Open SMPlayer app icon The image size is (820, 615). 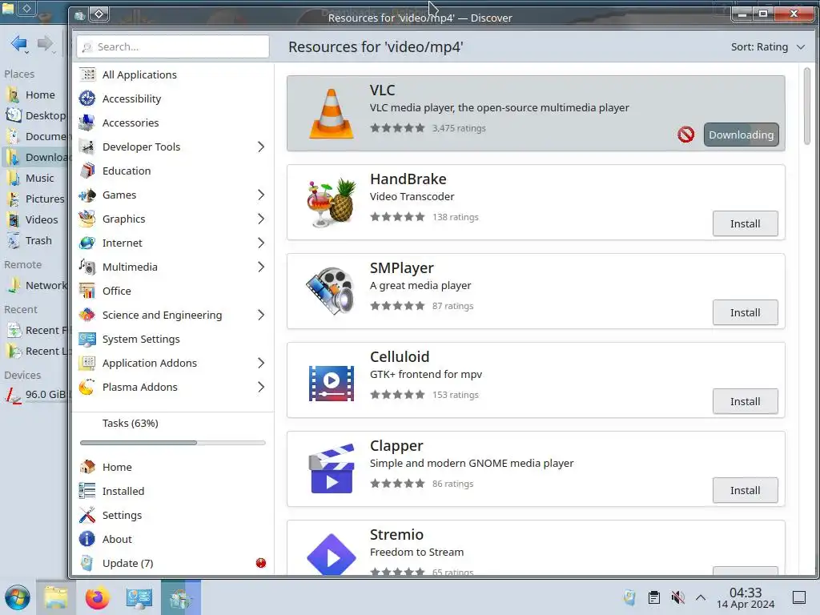coord(332,291)
